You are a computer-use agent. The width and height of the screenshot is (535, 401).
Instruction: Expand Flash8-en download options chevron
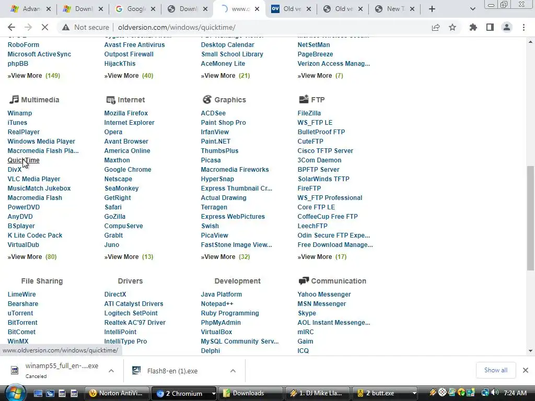233,371
